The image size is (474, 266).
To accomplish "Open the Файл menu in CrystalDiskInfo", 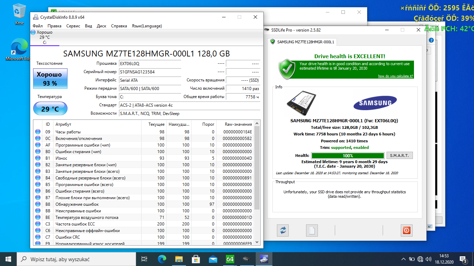I will pyautogui.click(x=38, y=26).
